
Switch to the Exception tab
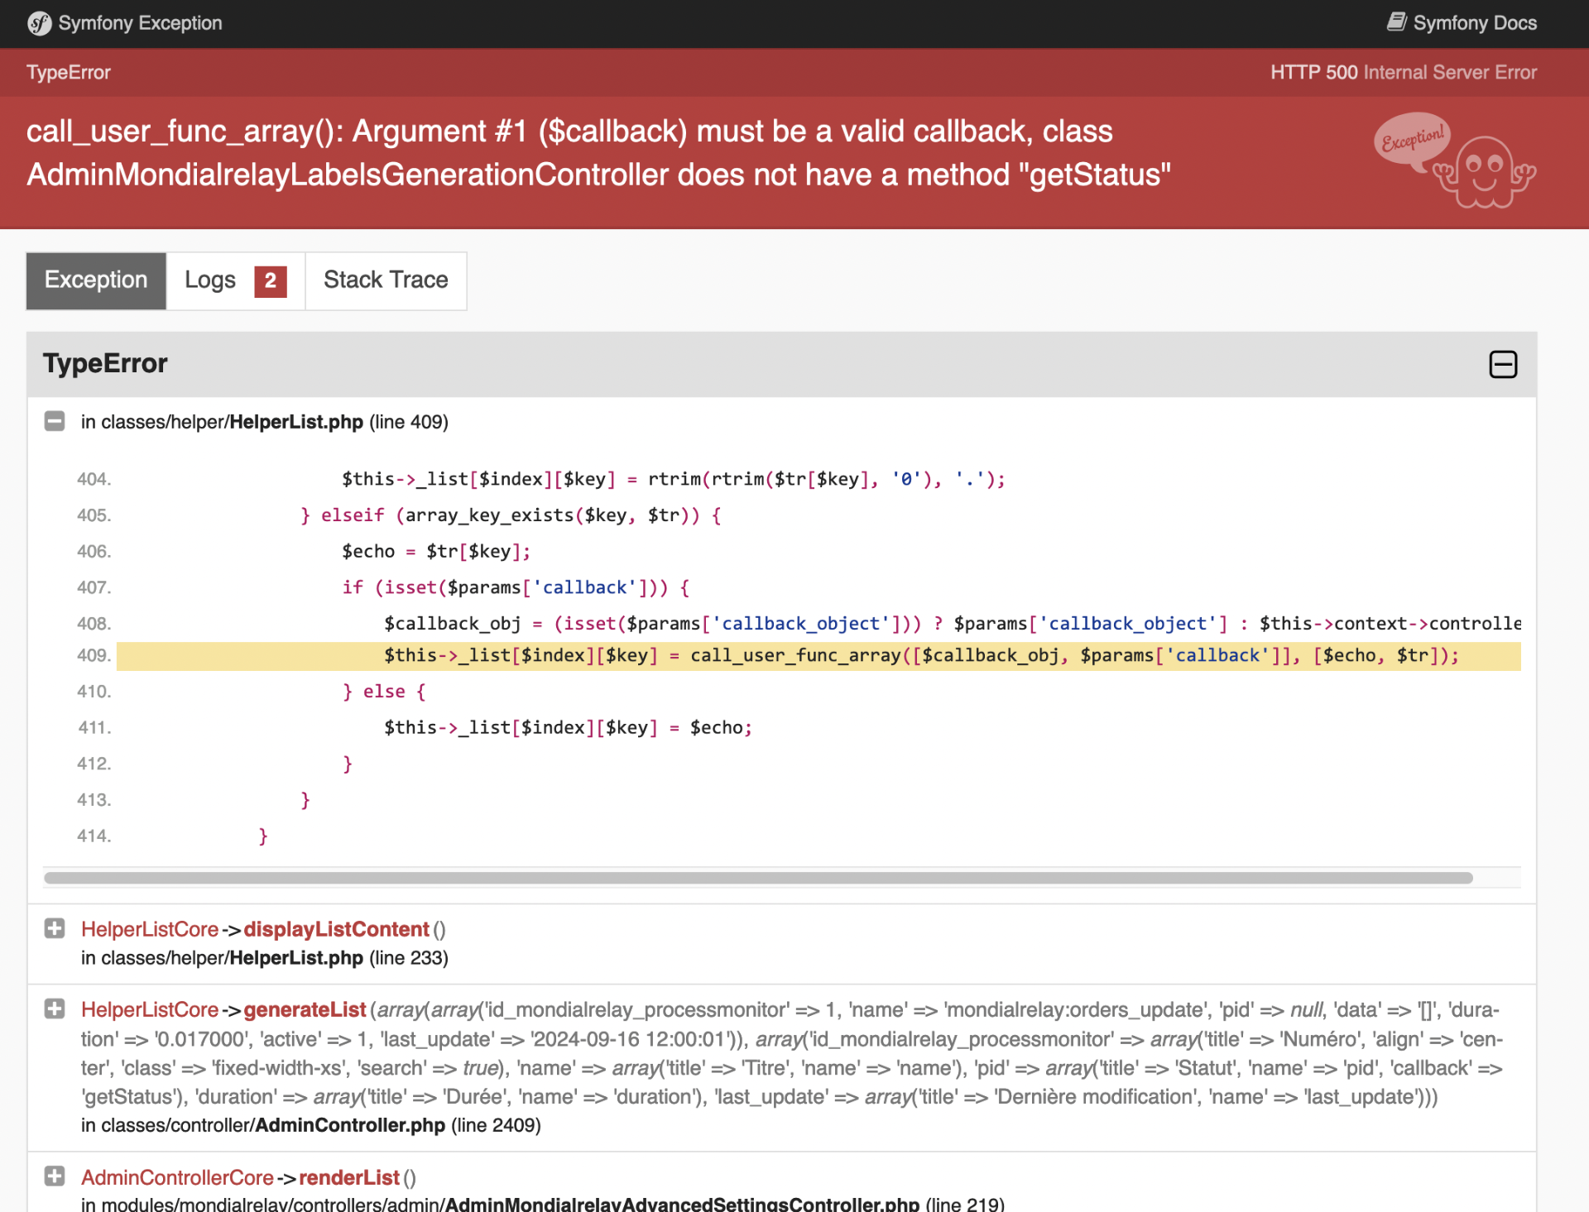pos(96,281)
